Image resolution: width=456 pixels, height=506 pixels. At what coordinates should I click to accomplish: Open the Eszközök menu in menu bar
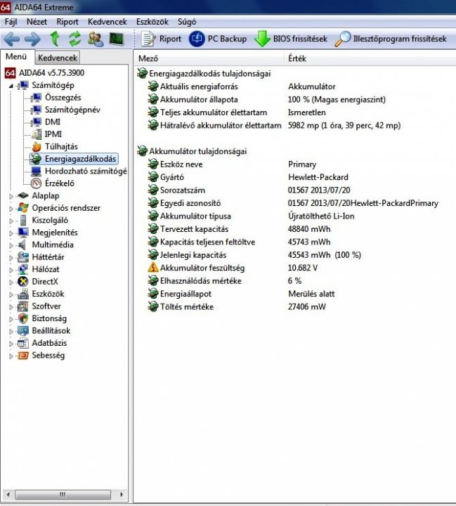click(152, 22)
